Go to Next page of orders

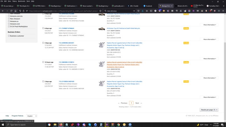click(x=138, y=103)
